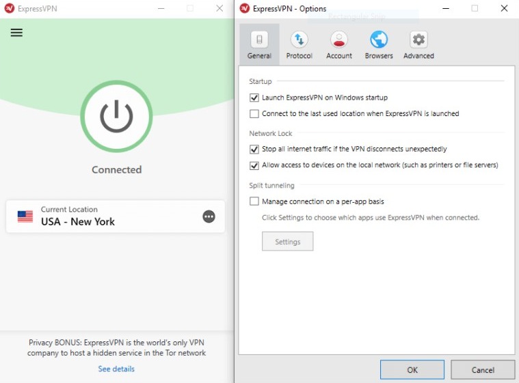The width and height of the screenshot is (519, 383).
Task: Enable connect to last used location checkbox
Action: coord(254,114)
